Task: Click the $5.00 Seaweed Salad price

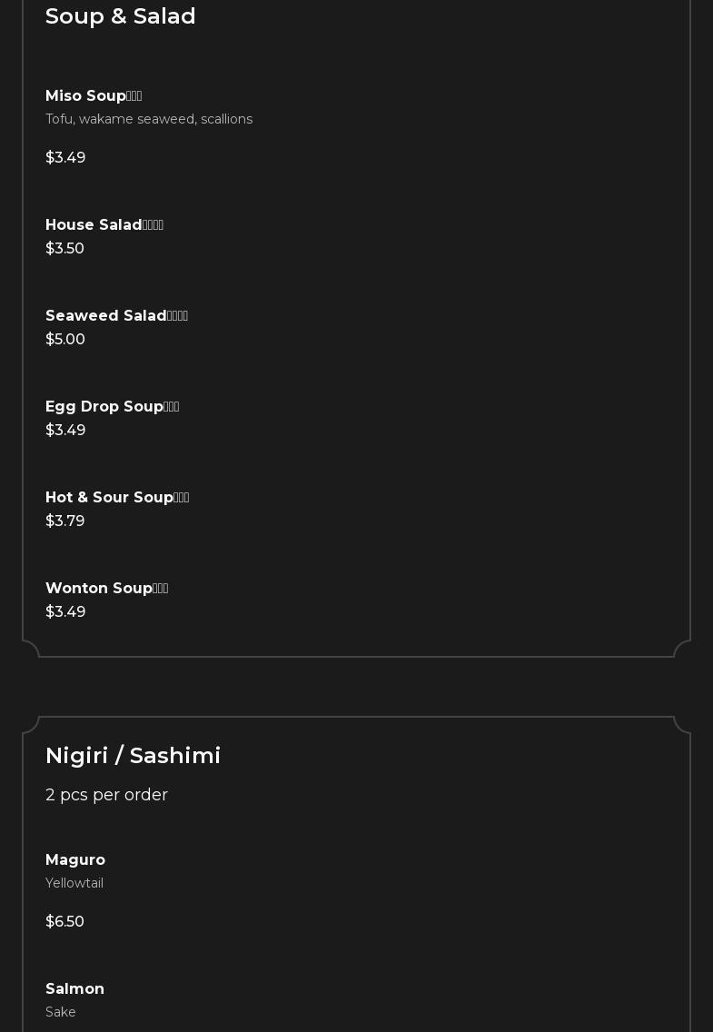Action: (x=65, y=340)
